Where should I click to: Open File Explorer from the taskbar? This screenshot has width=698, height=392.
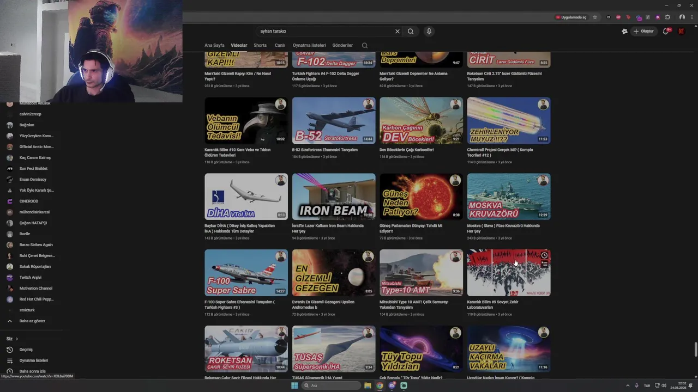point(368,385)
